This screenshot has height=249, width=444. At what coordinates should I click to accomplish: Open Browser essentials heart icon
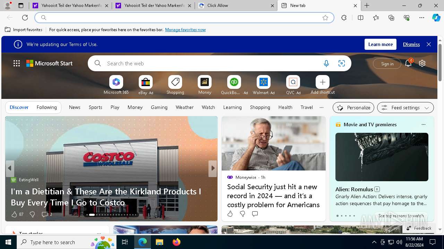(407, 18)
